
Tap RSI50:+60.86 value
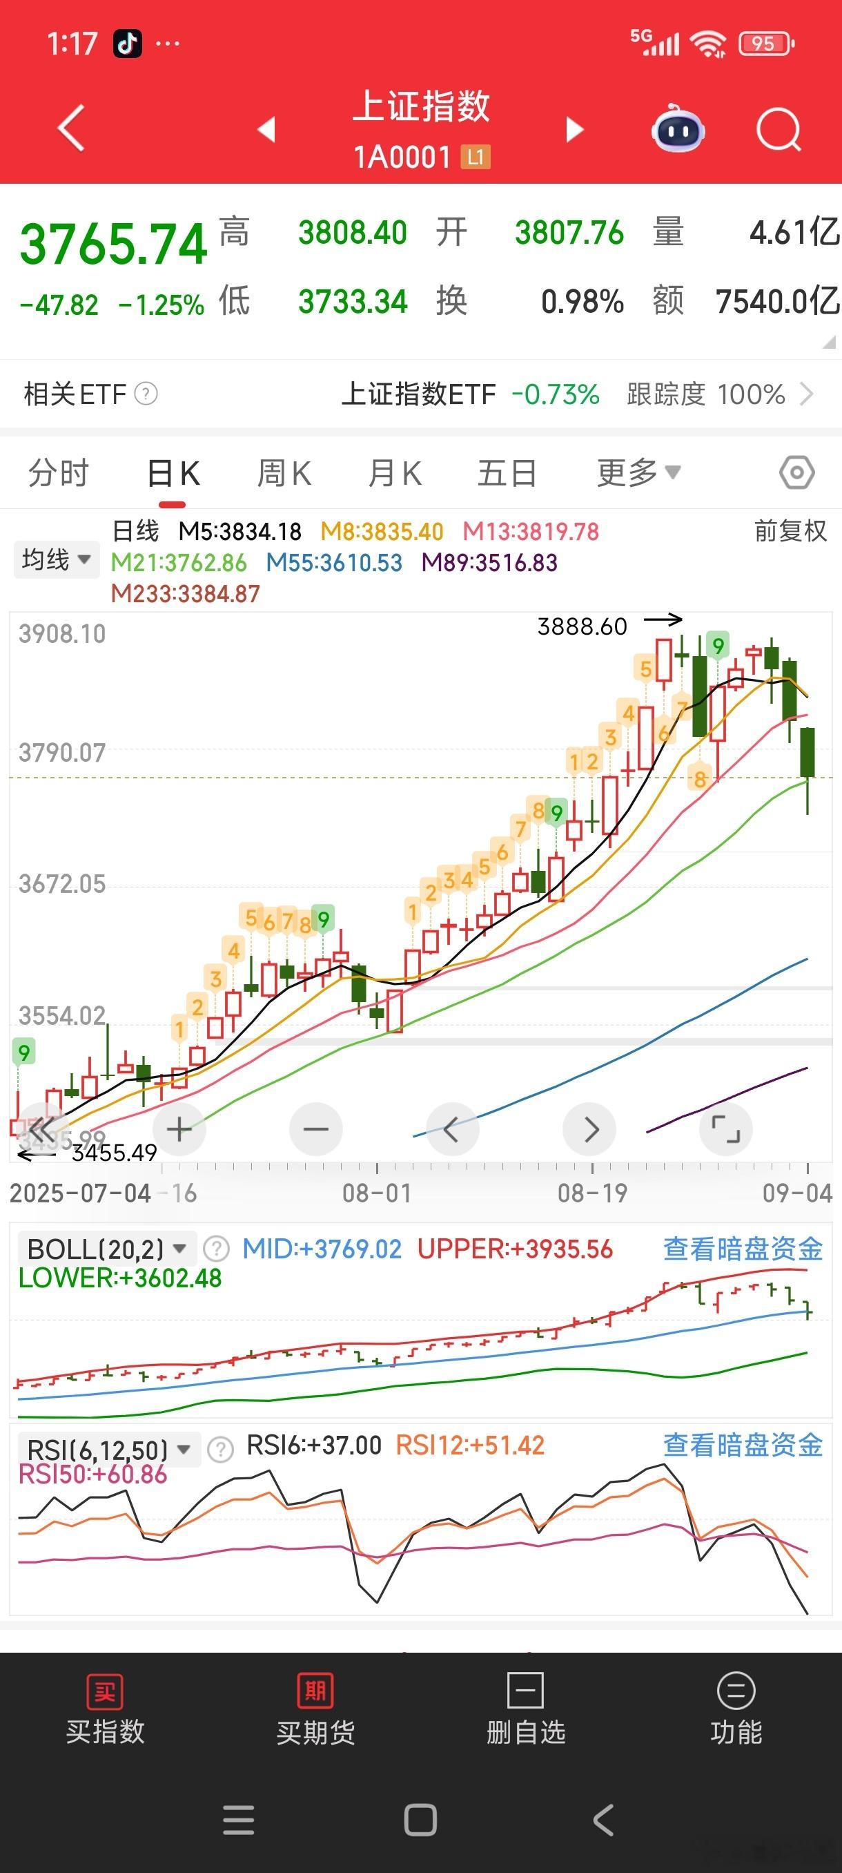[x=93, y=1475]
